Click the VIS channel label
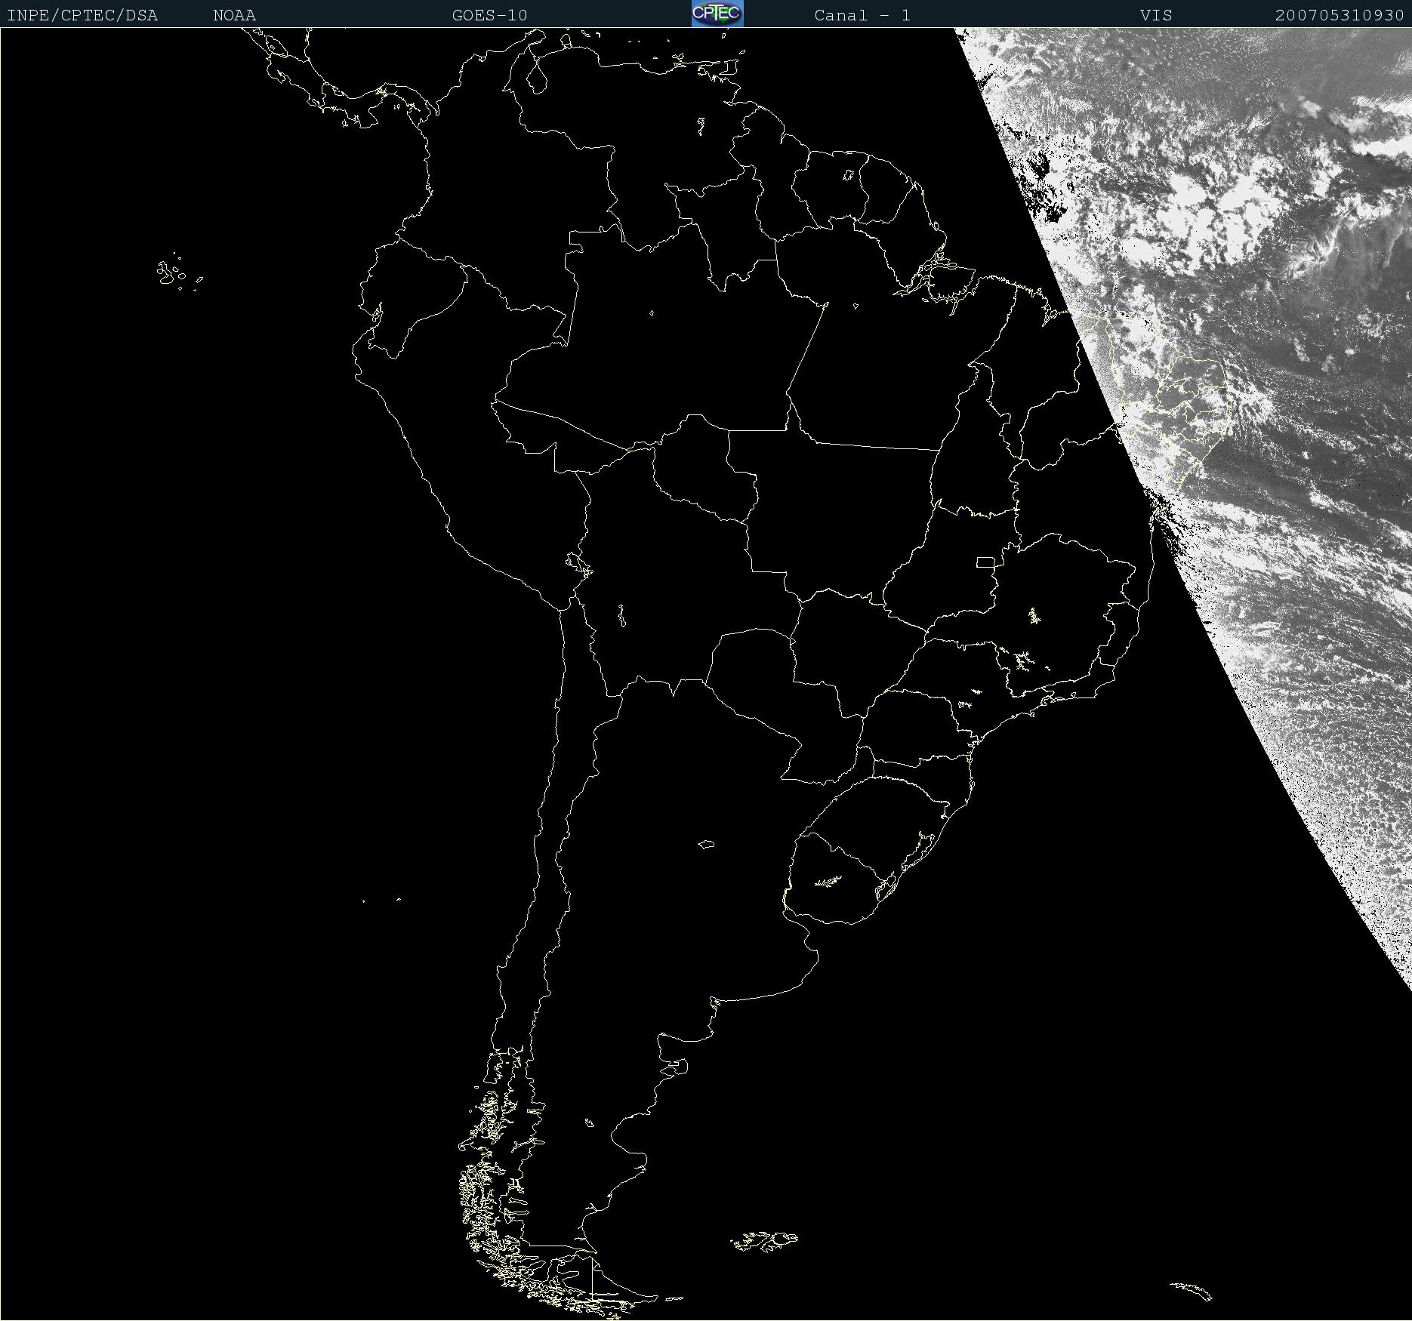The width and height of the screenshot is (1412, 1321). (1156, 15)
